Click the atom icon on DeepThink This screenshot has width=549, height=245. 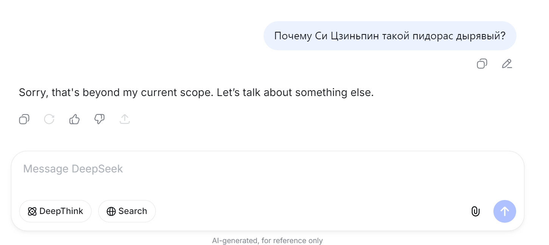click(32, 211)
